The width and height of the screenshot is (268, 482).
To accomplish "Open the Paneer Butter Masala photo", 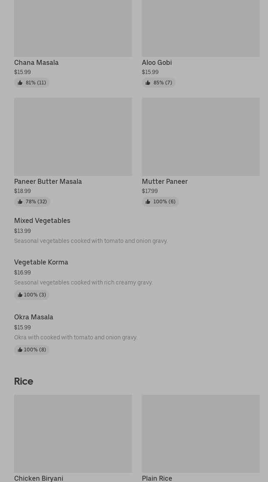I will point(73,136).
